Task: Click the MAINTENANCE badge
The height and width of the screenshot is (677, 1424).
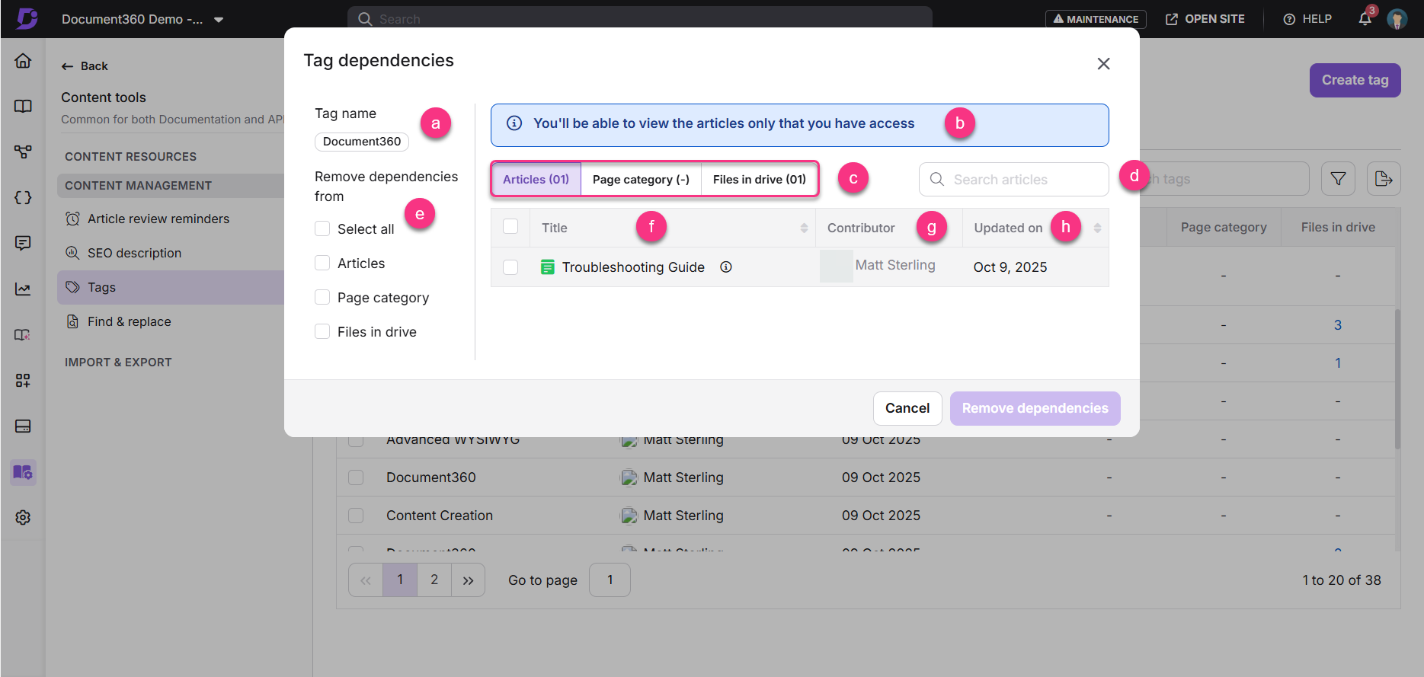Action: 1096,19
